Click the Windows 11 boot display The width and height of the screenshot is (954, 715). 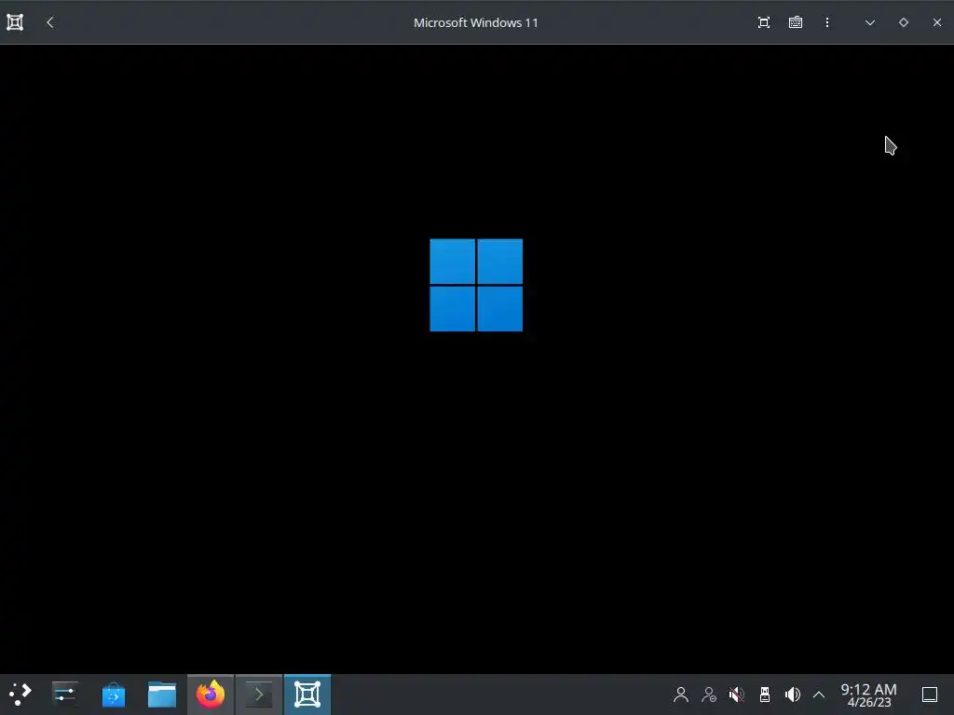coord(476,358)
